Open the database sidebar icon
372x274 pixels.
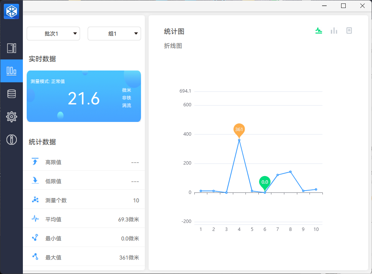(x=11, y=94)
